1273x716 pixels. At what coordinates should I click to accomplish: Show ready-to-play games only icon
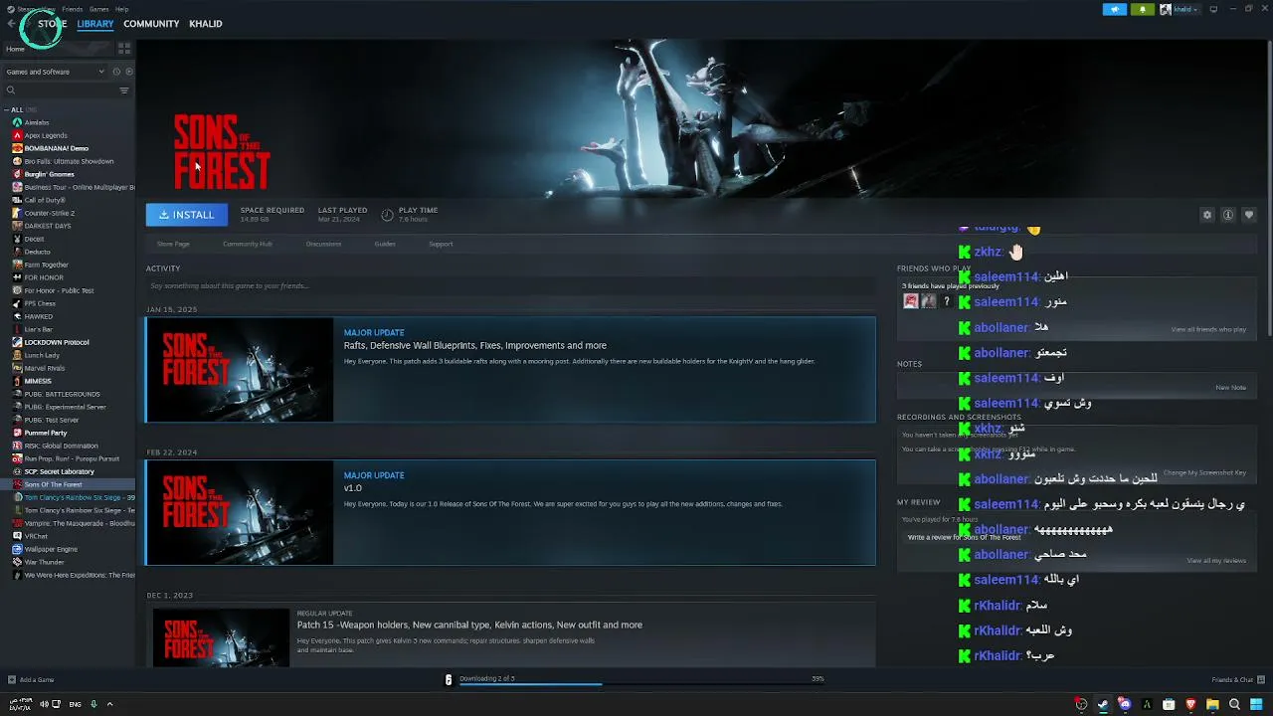(x=129, y=72)
